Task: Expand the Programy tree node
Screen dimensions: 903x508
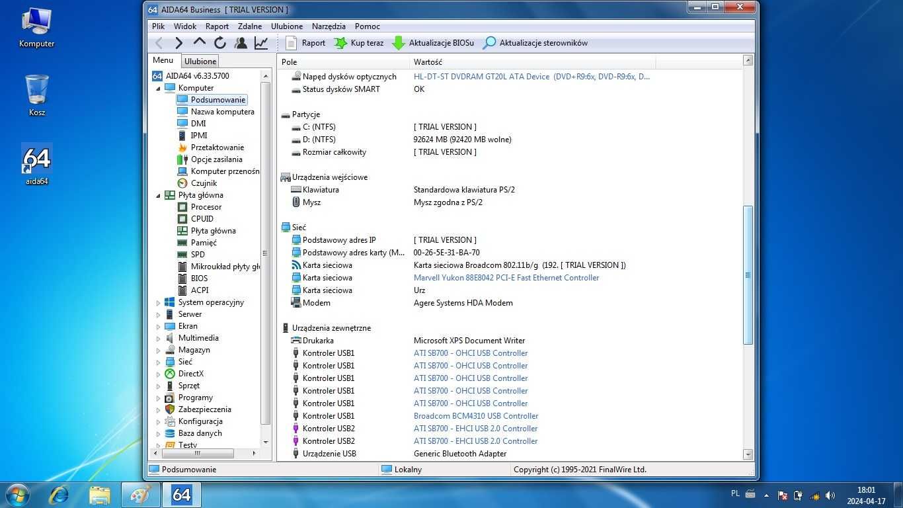Action: pyautogui.click(x=158, y=398)
